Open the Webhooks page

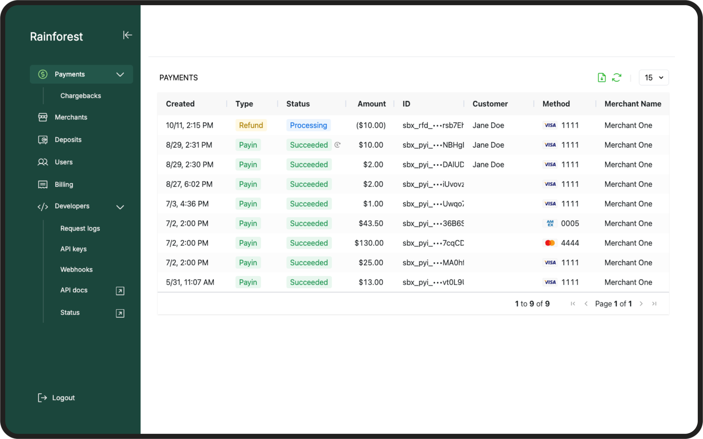[x=76, y=270]
